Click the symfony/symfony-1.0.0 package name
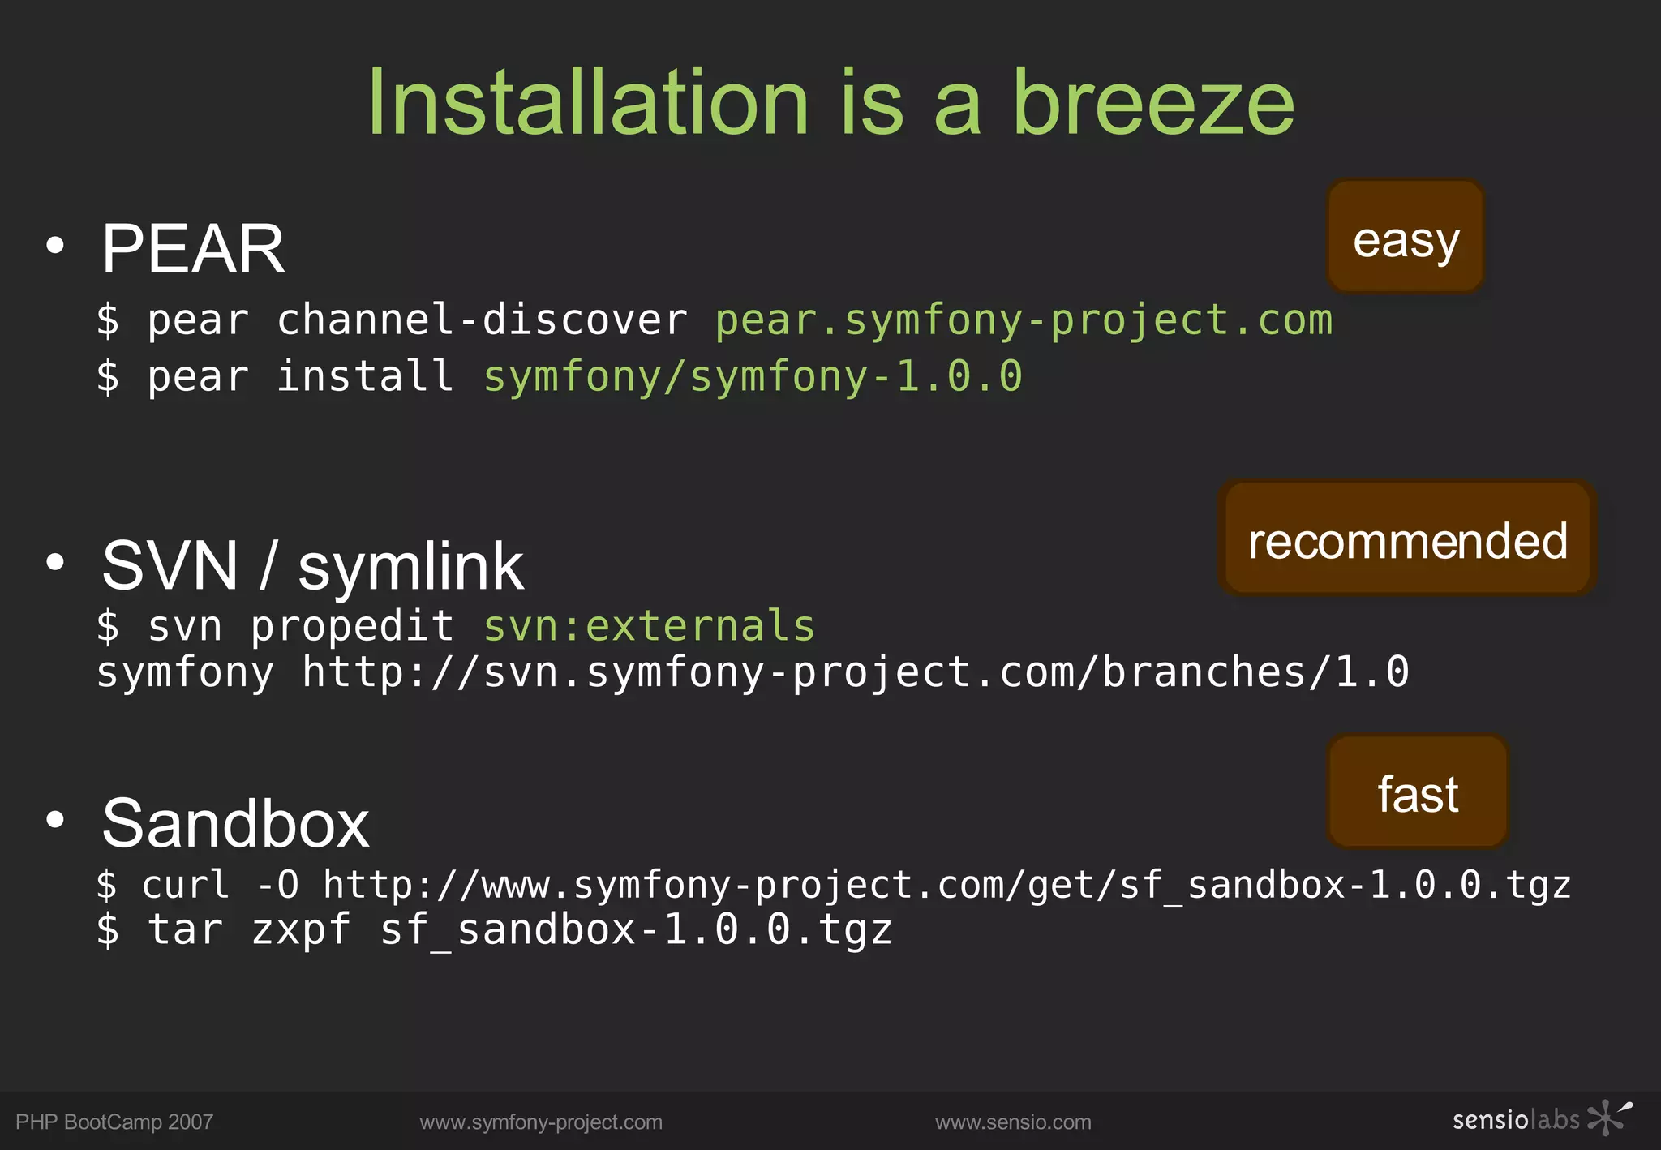 click(753, 377)
